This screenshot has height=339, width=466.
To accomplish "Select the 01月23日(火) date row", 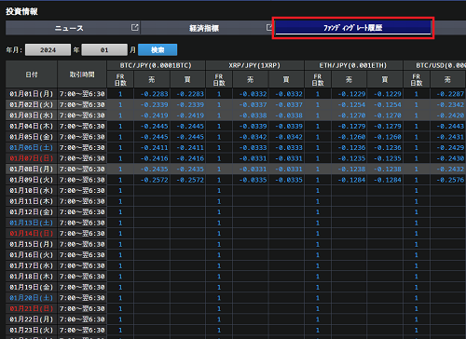I will [32, 330].
